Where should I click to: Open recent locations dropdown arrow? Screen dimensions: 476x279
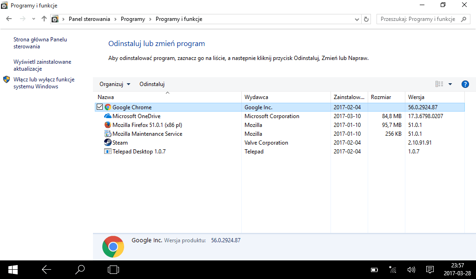pyautogui.click(x=33, y=19)
